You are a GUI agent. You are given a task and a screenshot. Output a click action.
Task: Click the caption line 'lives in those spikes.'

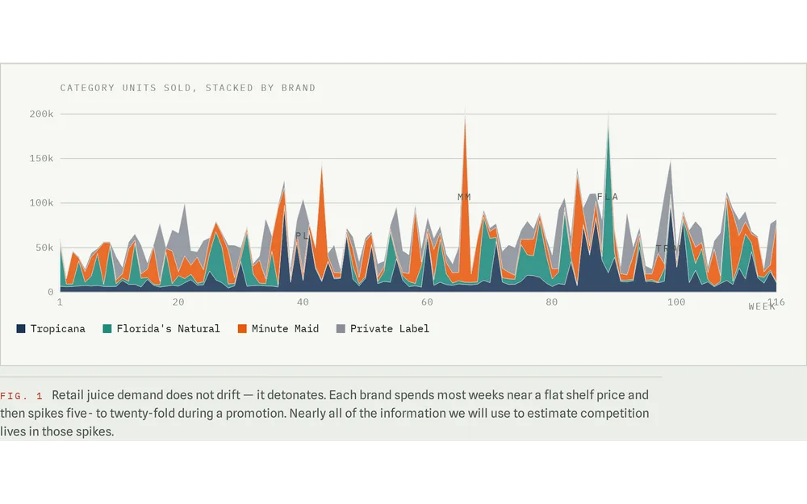pyautogui.click(x=57, y=431)
